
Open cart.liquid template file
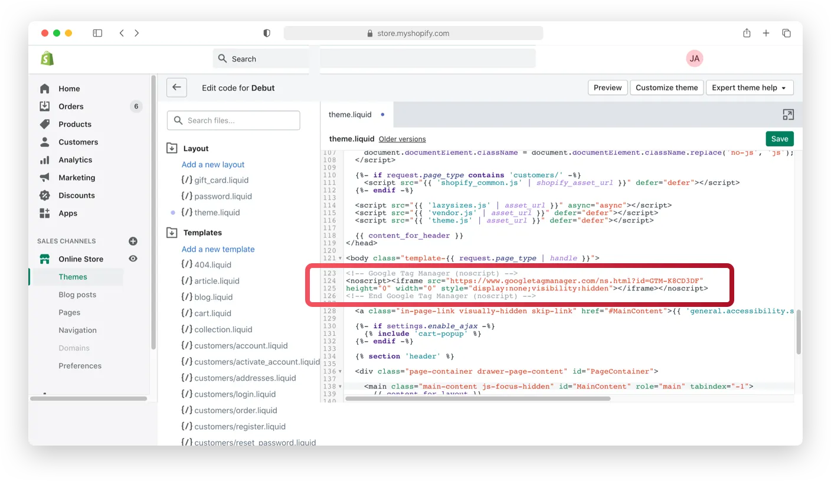[x=212, y=313]
